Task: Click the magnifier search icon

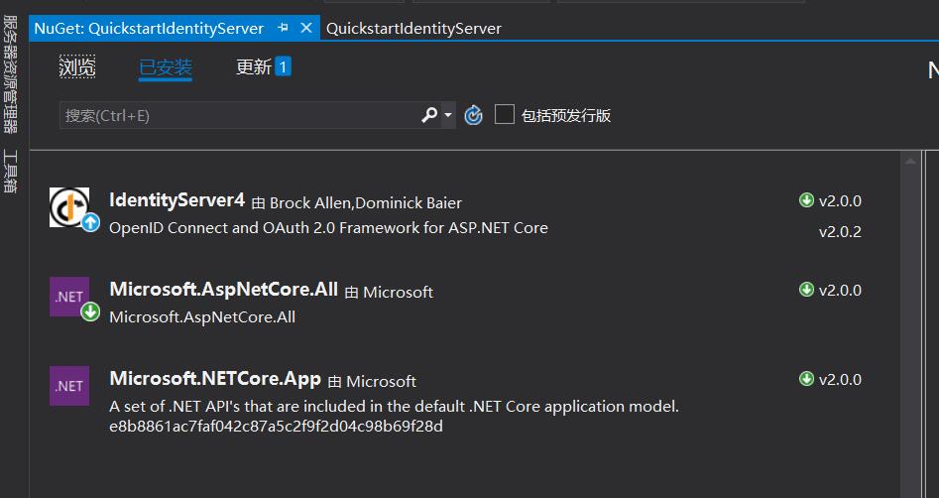Action: click(x=429, y=114)
